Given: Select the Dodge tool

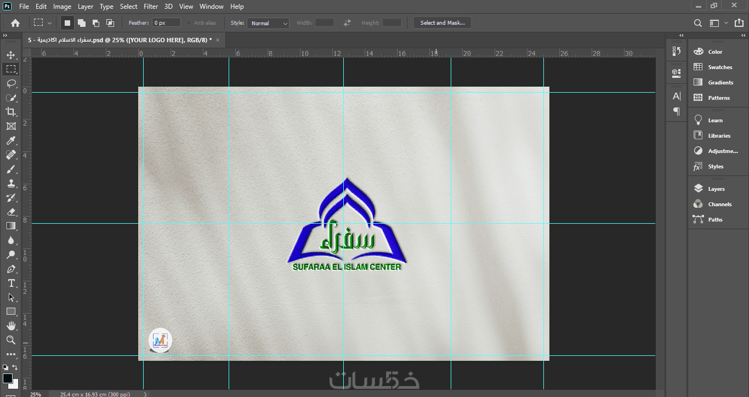Looking at the screenshot, I should tap(11, 254).
